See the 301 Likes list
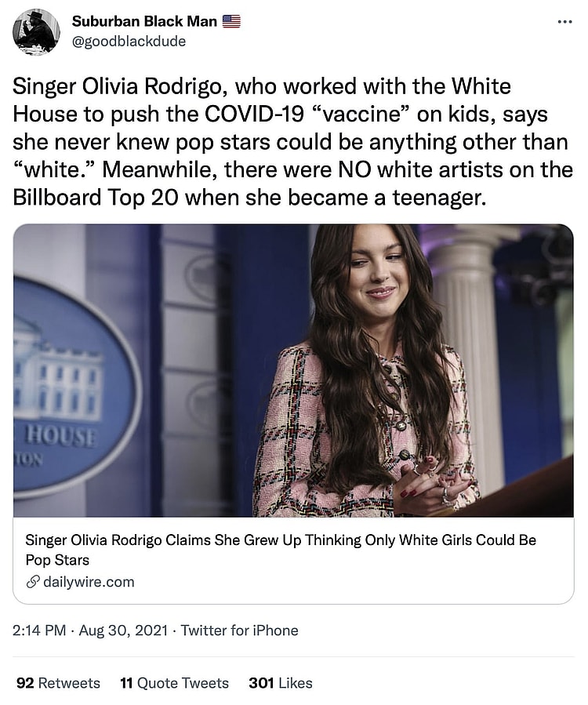The height and width of the screenshot is (705, 588). coord(280,683)
